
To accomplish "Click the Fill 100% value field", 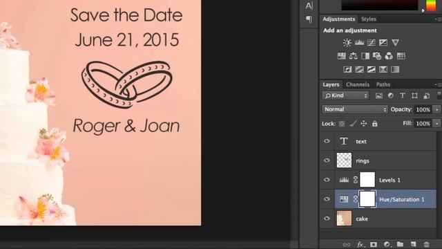I will pos(423,124).
